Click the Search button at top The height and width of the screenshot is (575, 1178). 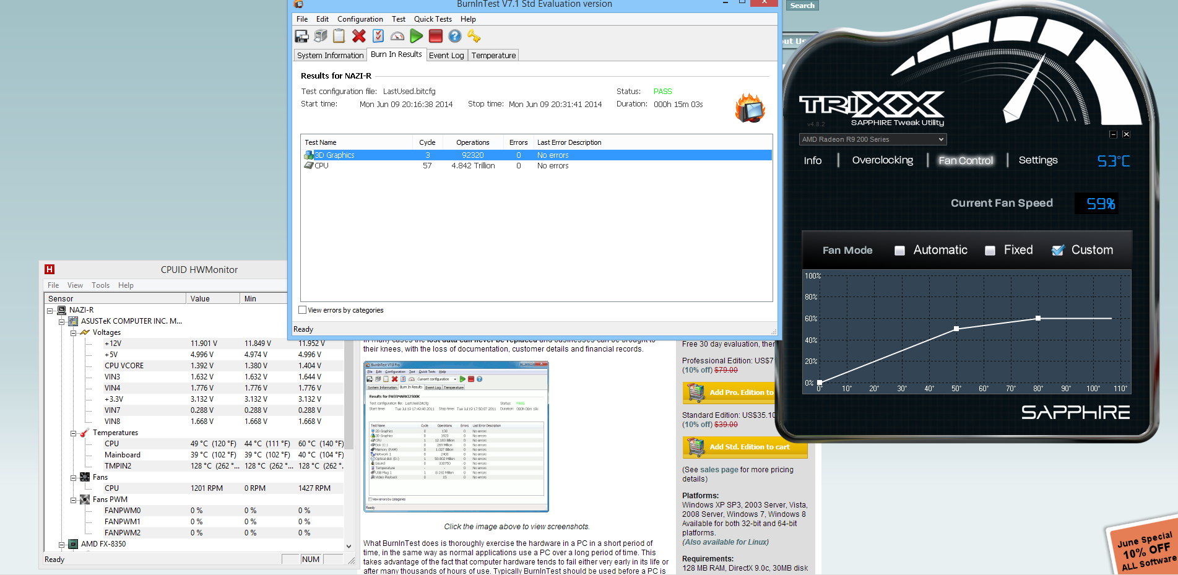802,5
